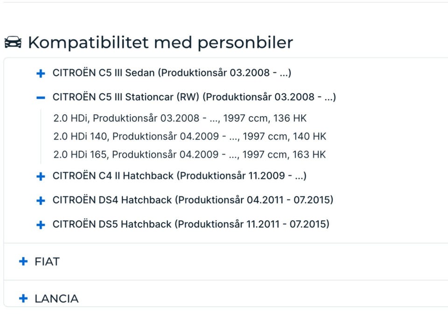Click the Kompatibilitet med personbiler heading text
Image resolution: width=448 pixels, height=336 pixels.
click(x=160, y=42)
